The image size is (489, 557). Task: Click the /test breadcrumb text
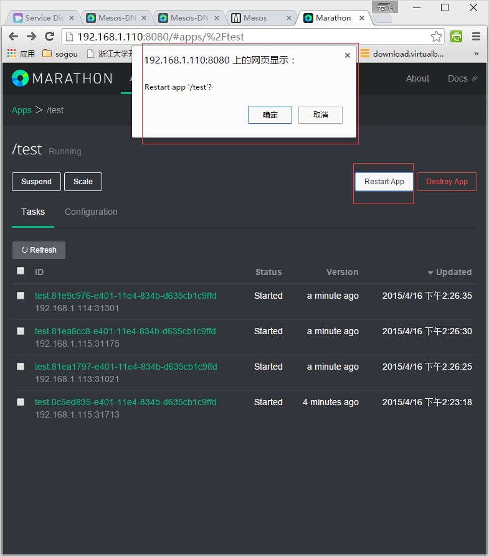click(x=55, y=110)
